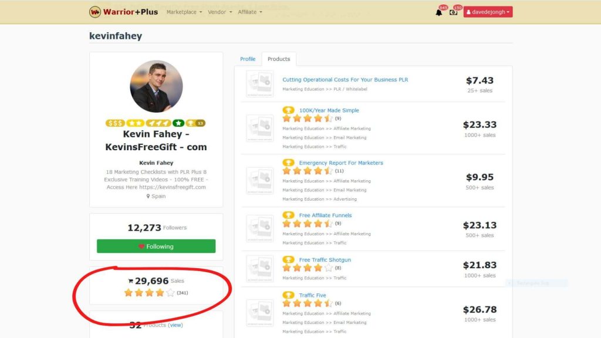Open the Affiliate dropdown menu

pyautogui.click(x=250, y=12)
